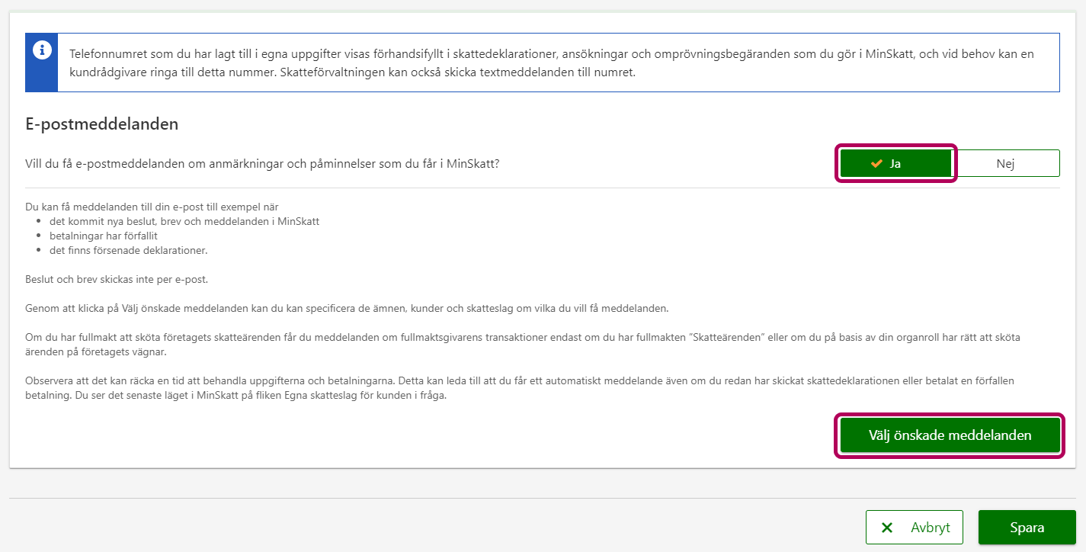Click the blue left strip of the info banner

[41, 76]
